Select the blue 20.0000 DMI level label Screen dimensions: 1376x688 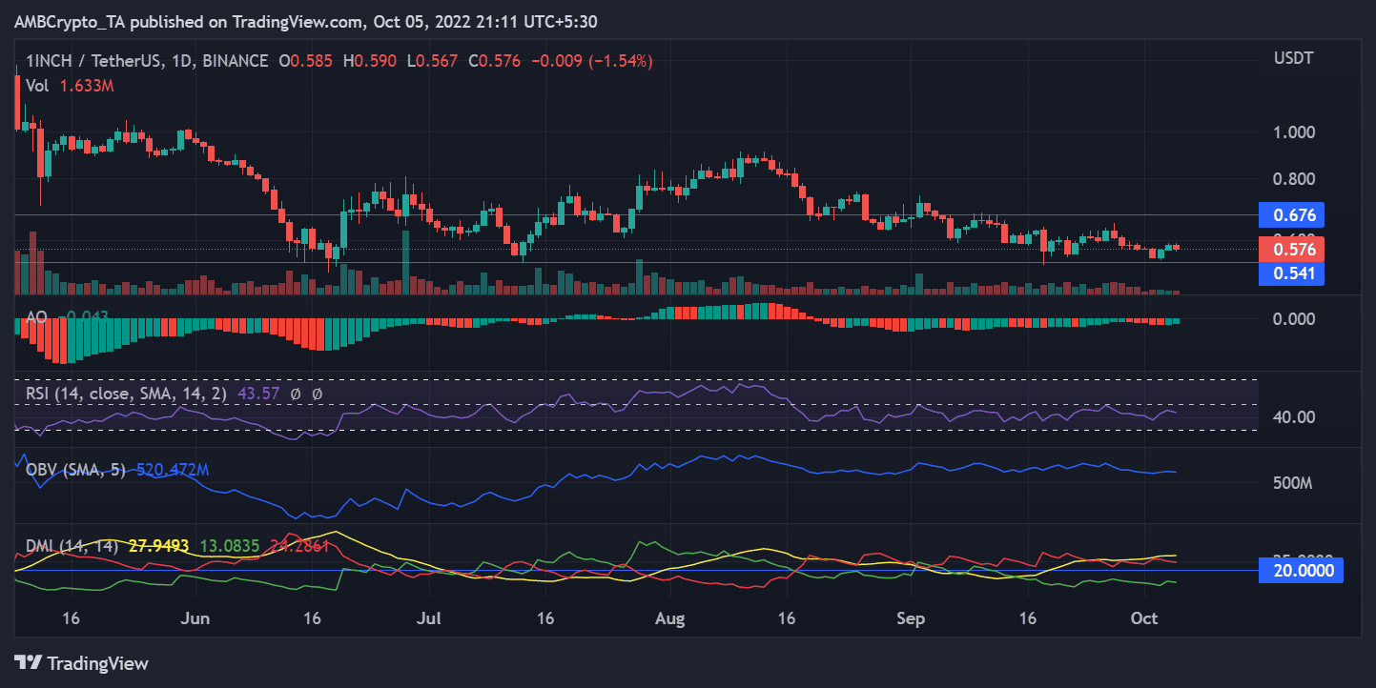click(x=1301, y=570)
